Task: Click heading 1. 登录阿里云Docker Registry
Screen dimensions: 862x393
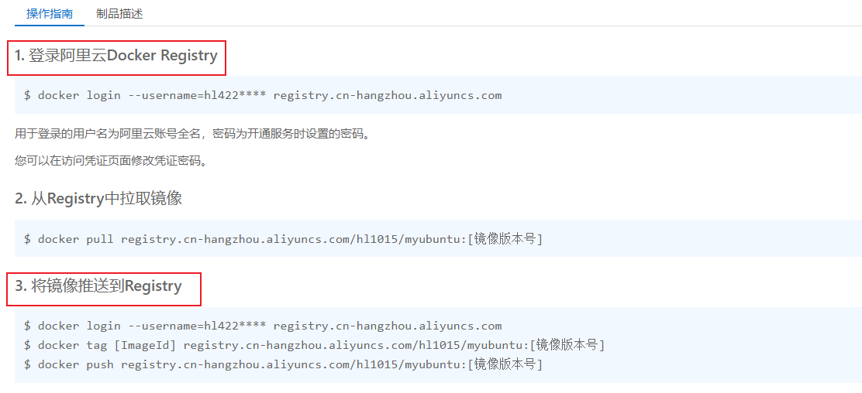Action: tap(116, 56)
